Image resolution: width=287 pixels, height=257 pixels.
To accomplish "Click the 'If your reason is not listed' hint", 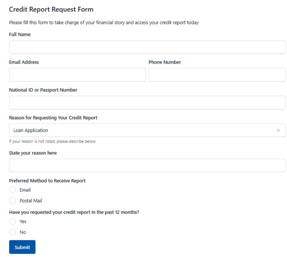I will [52, 141].
